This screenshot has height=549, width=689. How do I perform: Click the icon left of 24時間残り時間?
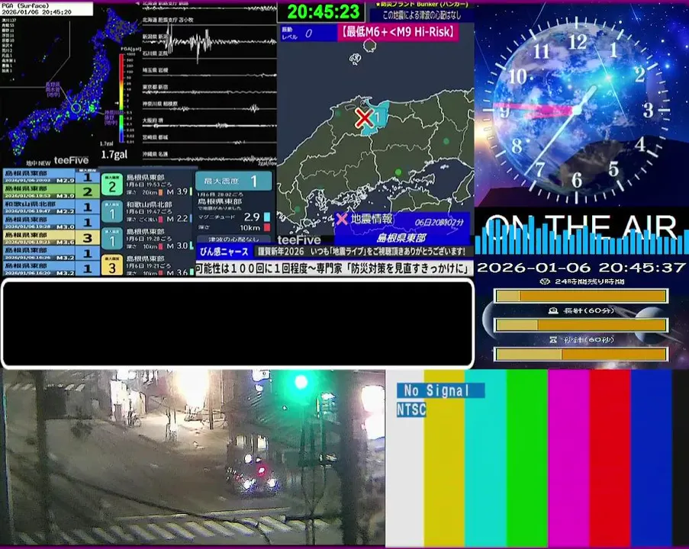[x=545, y=281]
